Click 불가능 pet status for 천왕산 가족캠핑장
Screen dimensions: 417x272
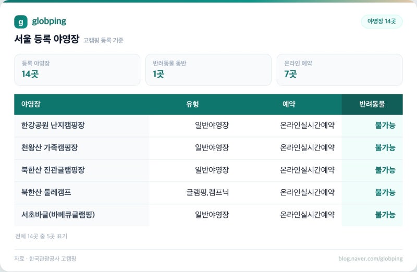click(x=385, y=147)
